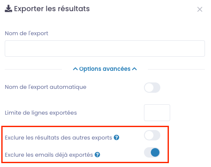
Task: Open help icon for Exclure les emails déjà exportés
Action: point(98,155)
